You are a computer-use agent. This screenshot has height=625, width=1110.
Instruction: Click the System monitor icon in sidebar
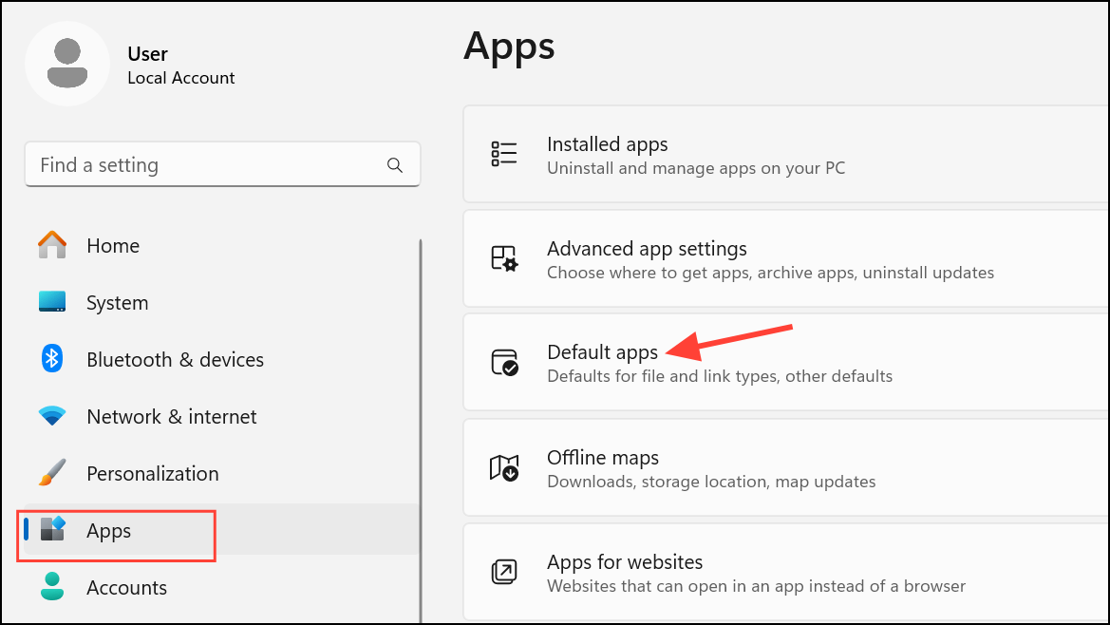coord(52,302)
